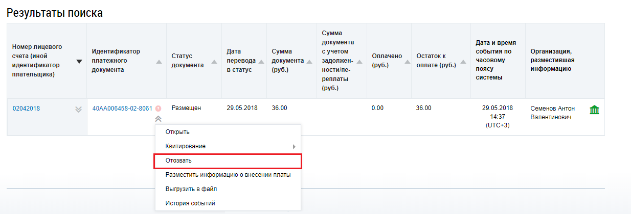Click the green bank organization icon
631x214 pixels.
pos(594,110)
